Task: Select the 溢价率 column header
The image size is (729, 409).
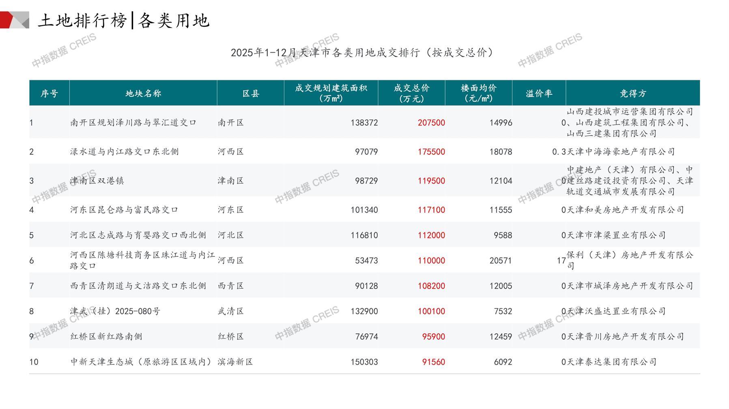Action: [539, 94]
